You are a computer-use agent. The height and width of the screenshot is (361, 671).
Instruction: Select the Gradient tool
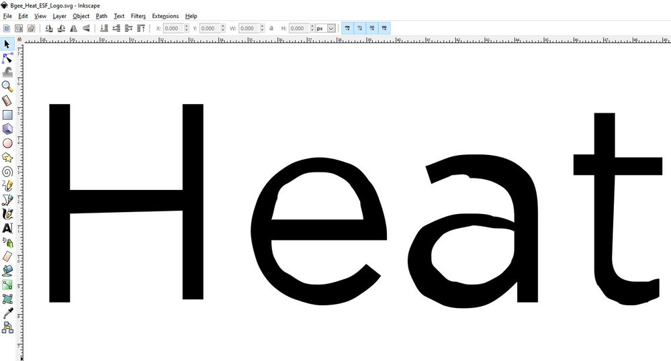[7, 285]
